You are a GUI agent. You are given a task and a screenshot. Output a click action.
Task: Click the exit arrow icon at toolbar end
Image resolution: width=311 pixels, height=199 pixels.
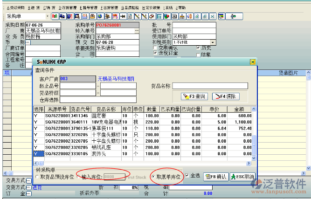click(x=234, y=16)
